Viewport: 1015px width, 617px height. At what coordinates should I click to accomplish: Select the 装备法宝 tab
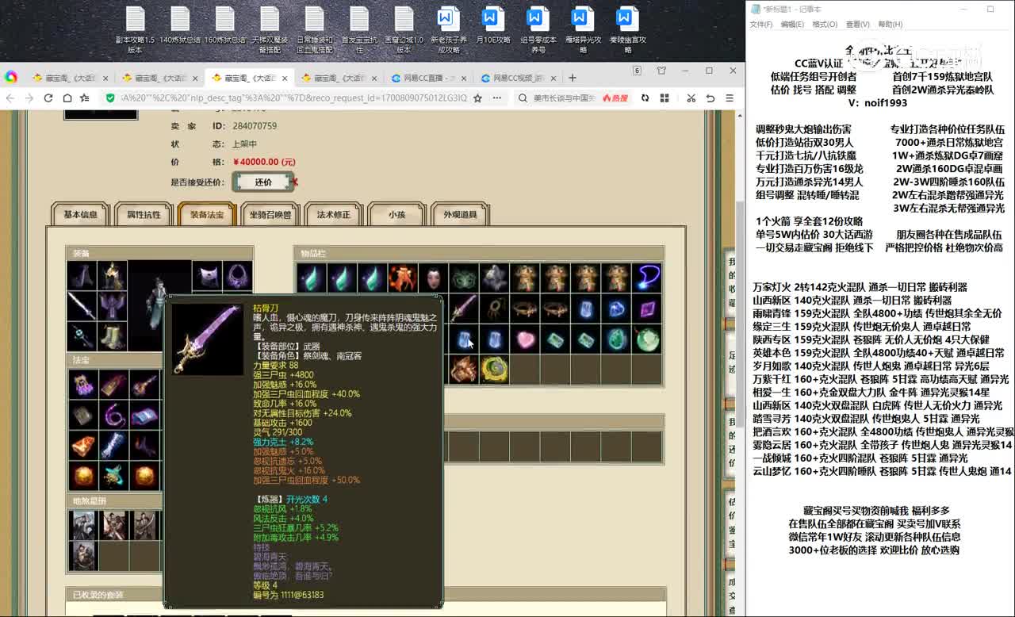coord(207,214)
